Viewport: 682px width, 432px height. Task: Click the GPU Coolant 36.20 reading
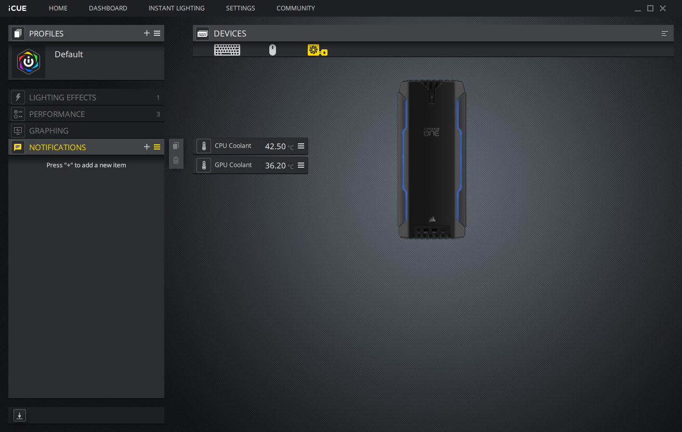(276, 166)
